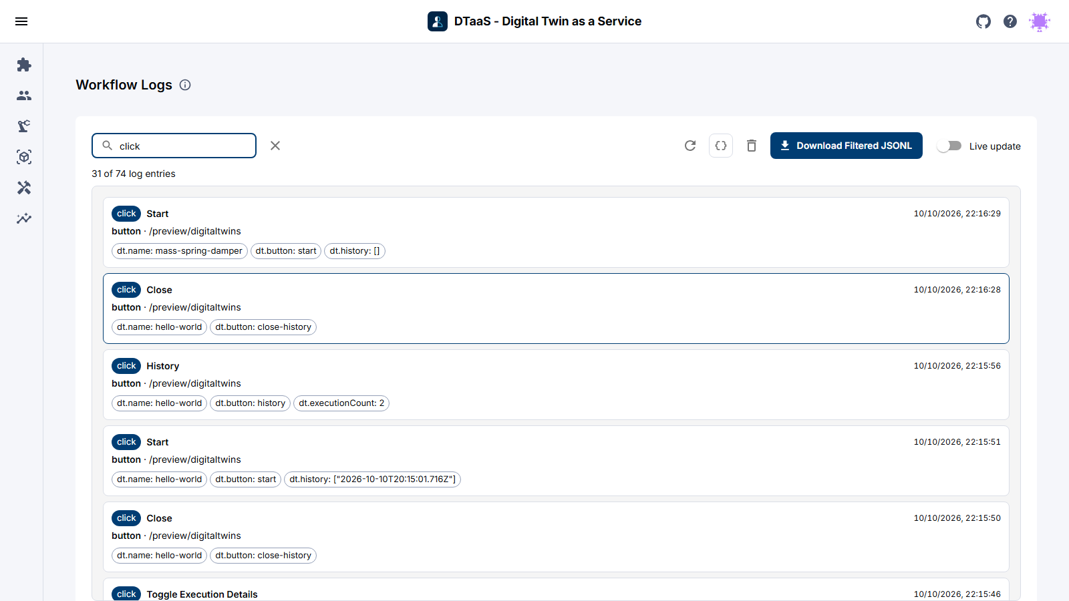Click the search magnifier icon in field
The image size is (1069, 601).
coord(107,146)
